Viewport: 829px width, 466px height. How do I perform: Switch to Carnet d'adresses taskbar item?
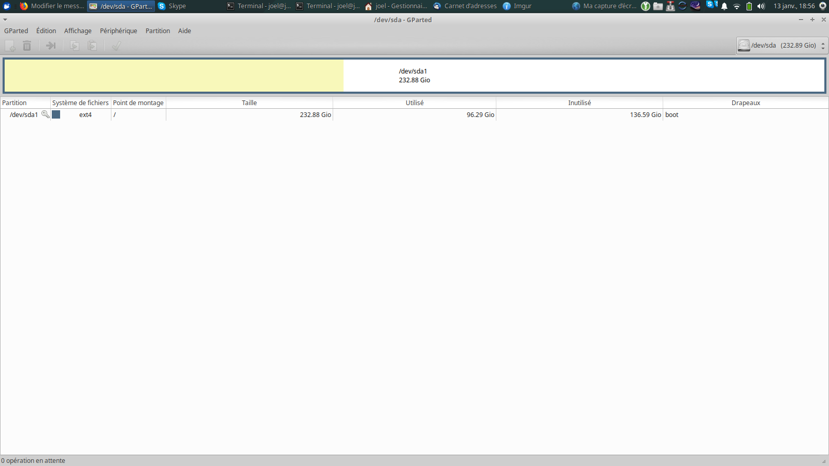click(x=466, y=6)
